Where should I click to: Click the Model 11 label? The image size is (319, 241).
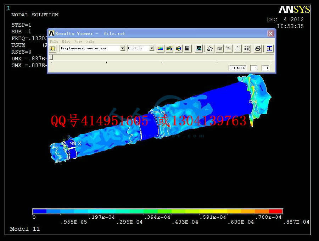point(25,229)
